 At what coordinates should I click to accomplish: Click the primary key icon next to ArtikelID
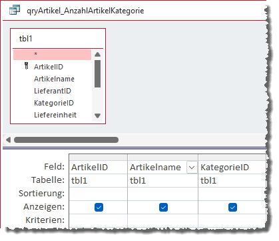[27, 66]
